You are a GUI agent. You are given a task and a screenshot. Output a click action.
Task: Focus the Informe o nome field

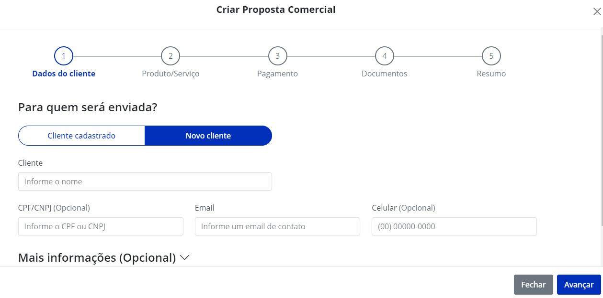pos(145,181)
